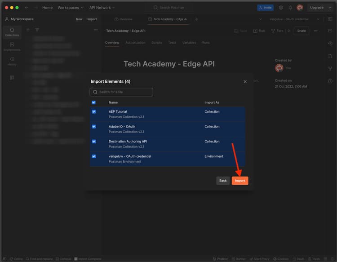Open the environment quick look icon

(330, 19)
